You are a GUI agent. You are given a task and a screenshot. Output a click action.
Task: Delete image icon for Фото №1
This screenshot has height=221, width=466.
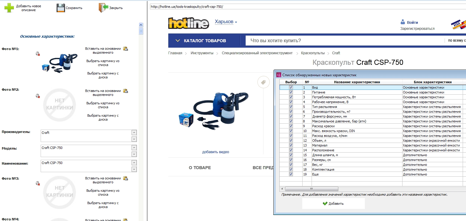pos(38,54)
